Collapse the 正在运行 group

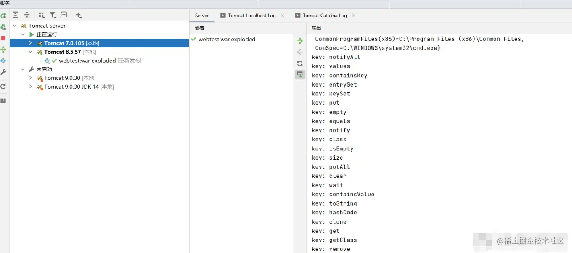click(23, 34)
